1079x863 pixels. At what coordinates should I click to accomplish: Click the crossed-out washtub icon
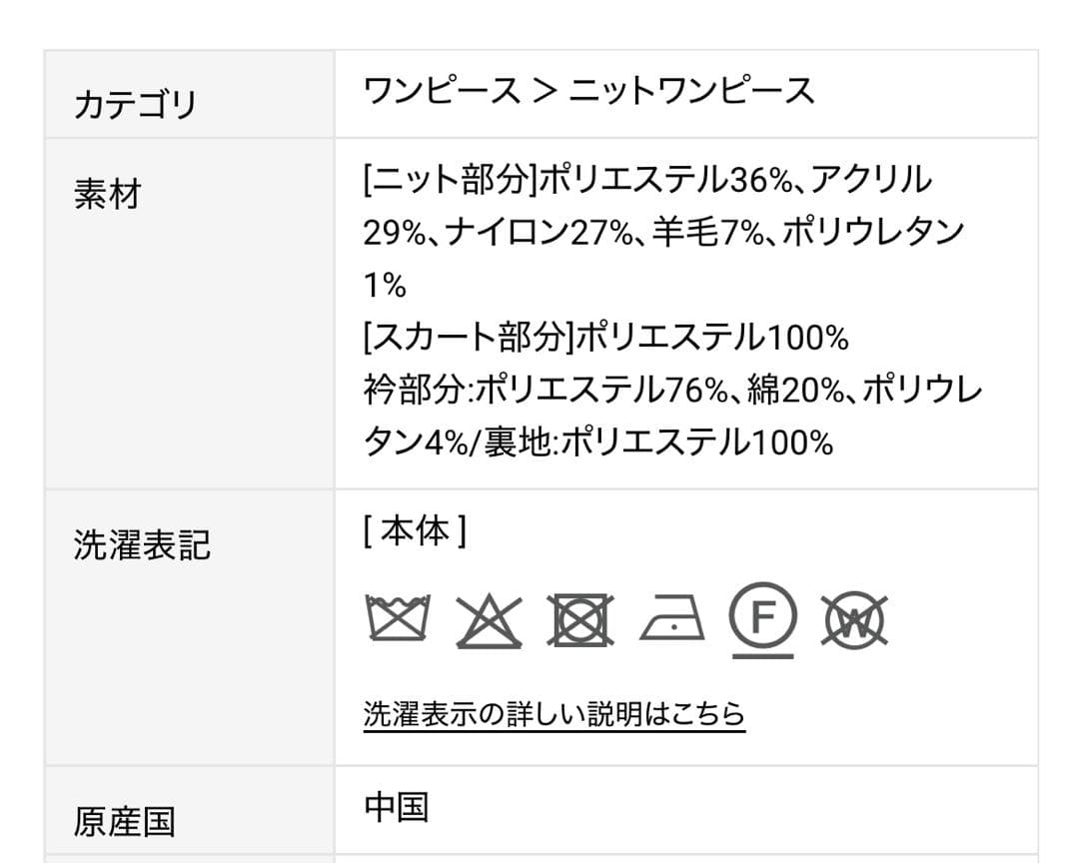[x=398, y=619]
